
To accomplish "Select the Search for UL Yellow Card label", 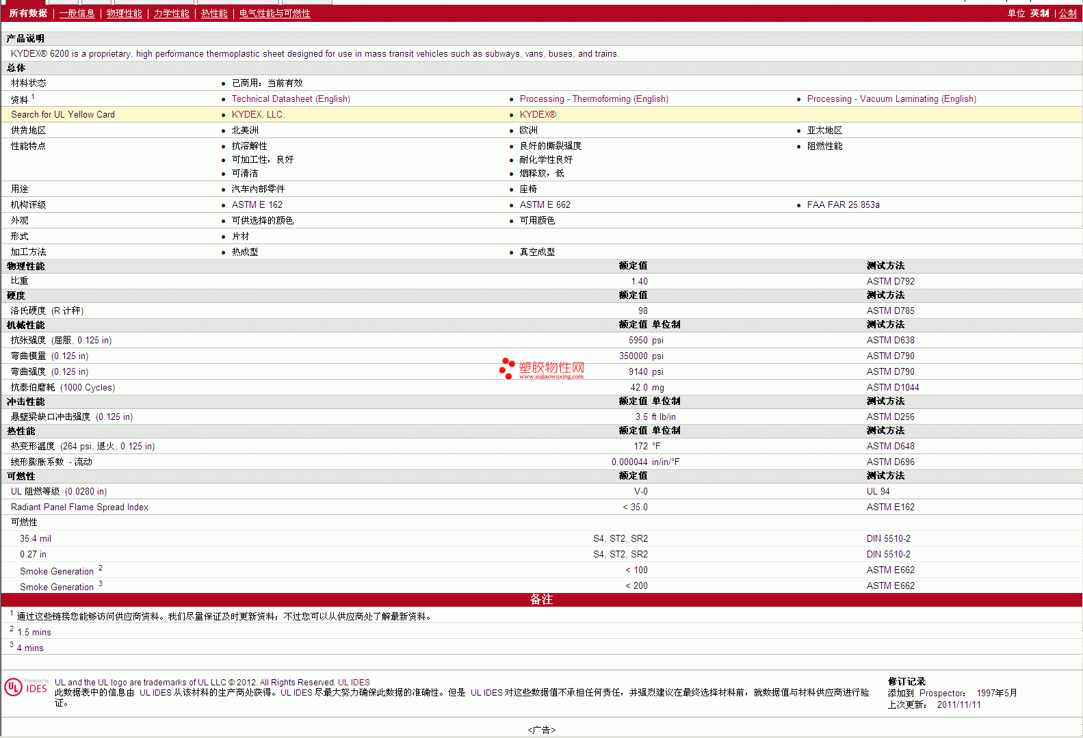I will tap(63, 115).
